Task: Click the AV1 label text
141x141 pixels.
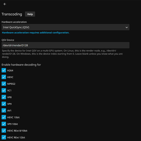Action: coord(9,111)
